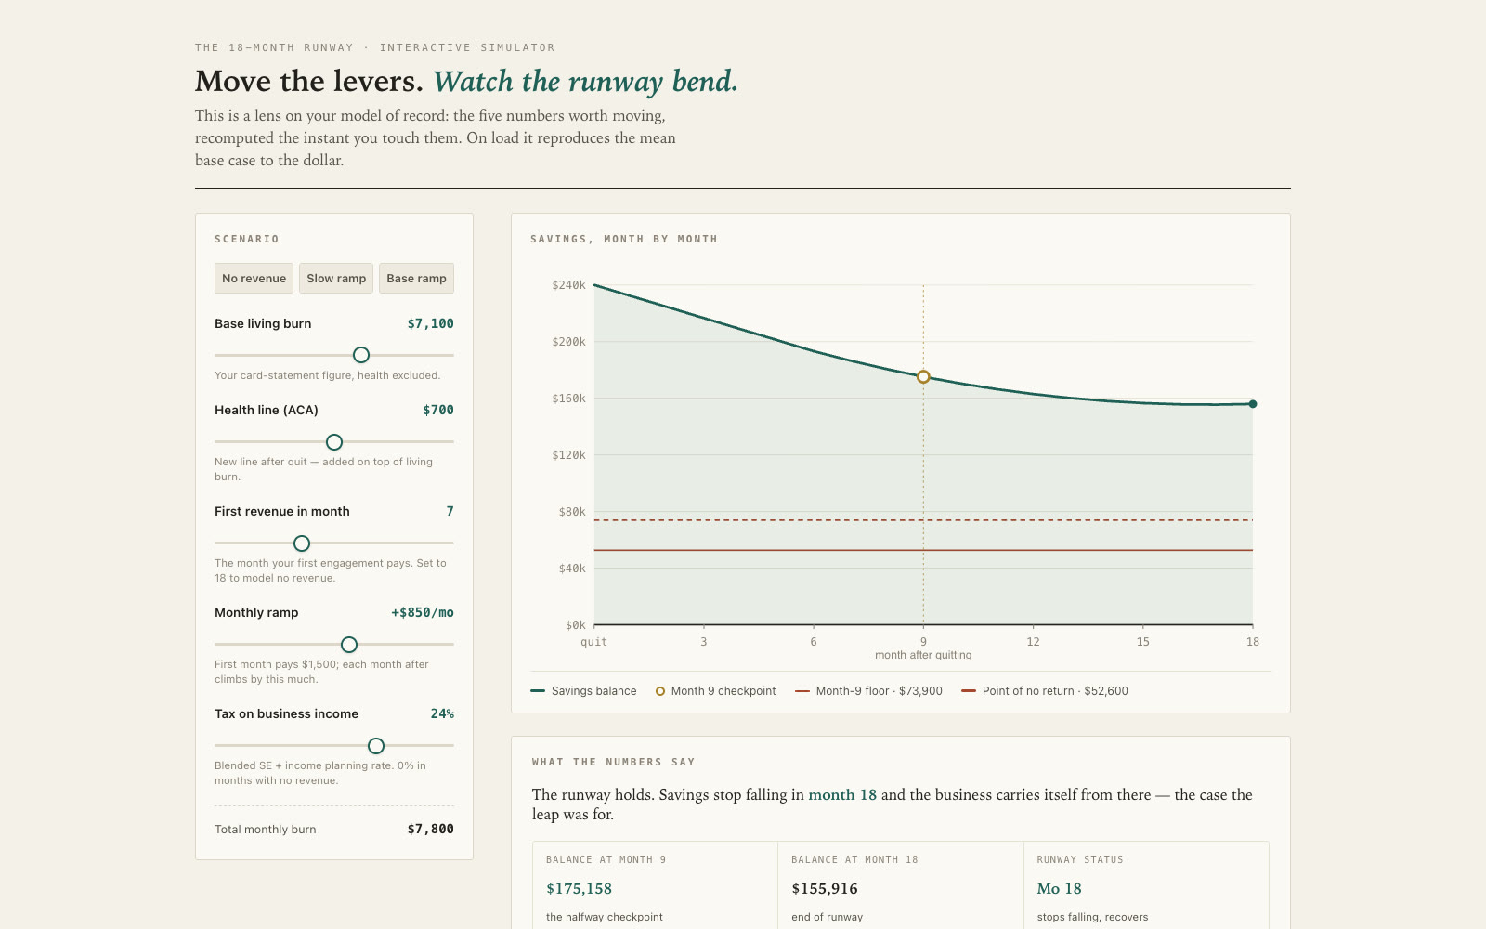Click the quit label on the x-axis
The width and height of the screenshot is (1486, 929).
pyautogui.click(x=594, y=642)
